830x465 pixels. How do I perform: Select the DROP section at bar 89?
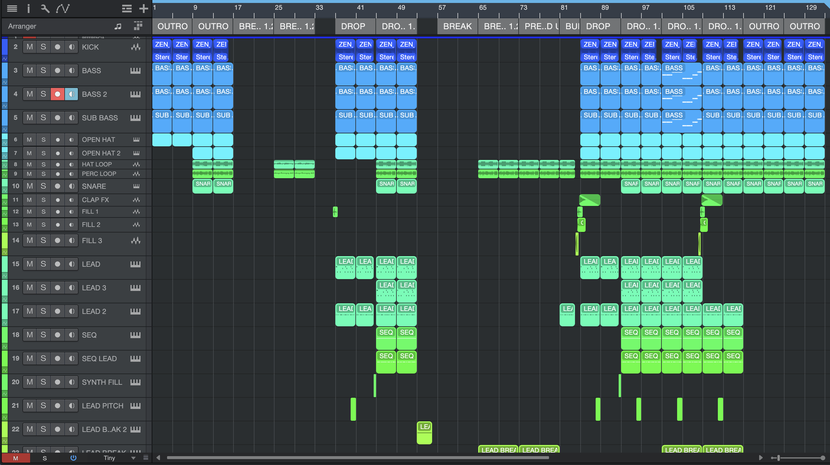click(601, 26)
